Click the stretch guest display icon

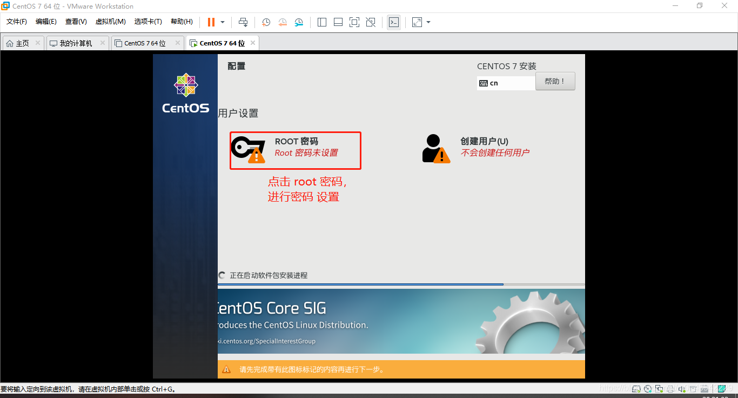tap(417, 22)
